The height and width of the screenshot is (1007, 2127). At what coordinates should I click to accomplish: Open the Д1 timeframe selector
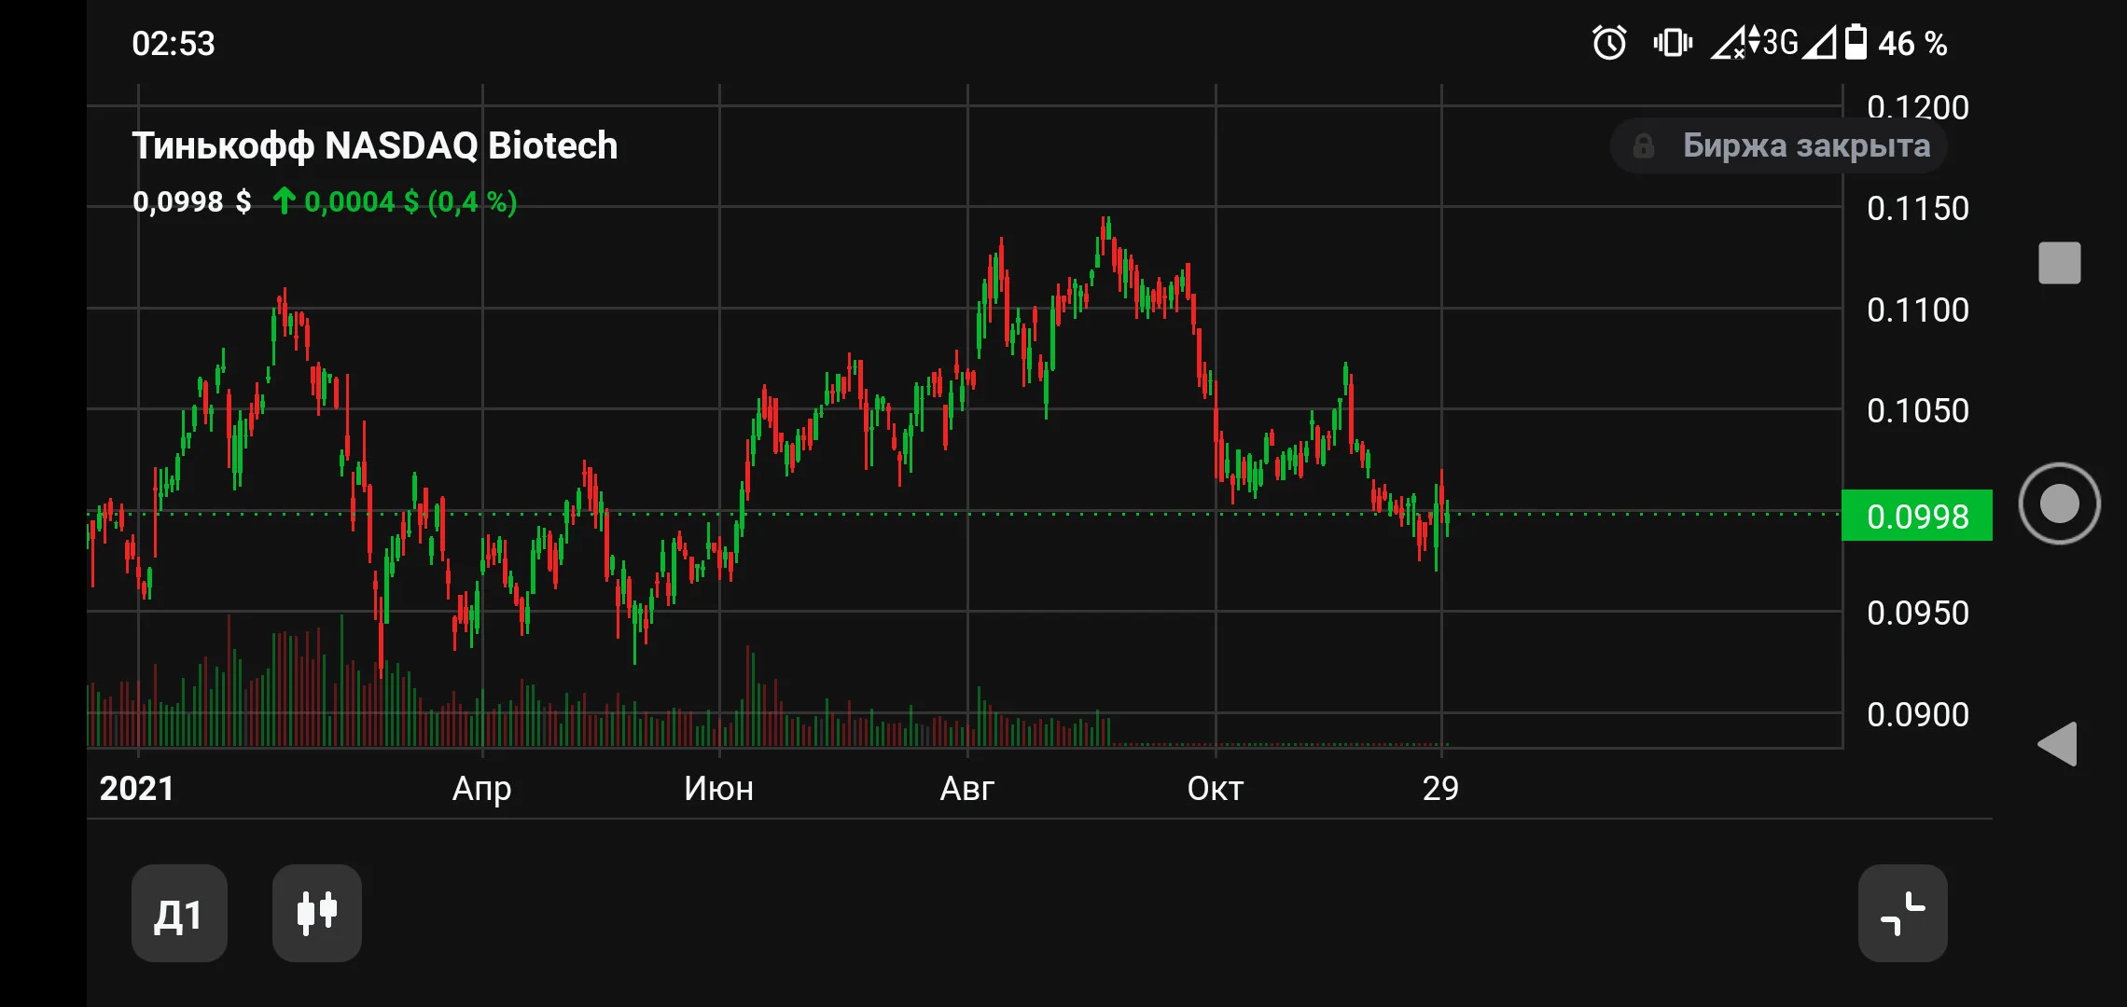click(179, 913)
